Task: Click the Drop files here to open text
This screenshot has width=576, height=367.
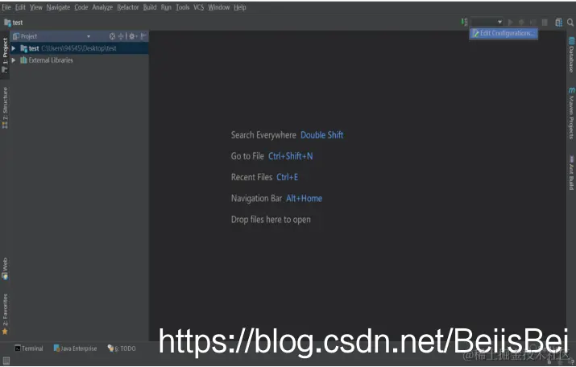Action: (271, 220)
